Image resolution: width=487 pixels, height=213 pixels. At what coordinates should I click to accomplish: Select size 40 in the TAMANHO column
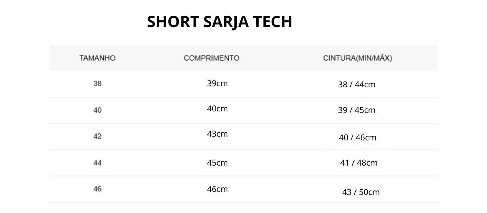tap(97, 110)
